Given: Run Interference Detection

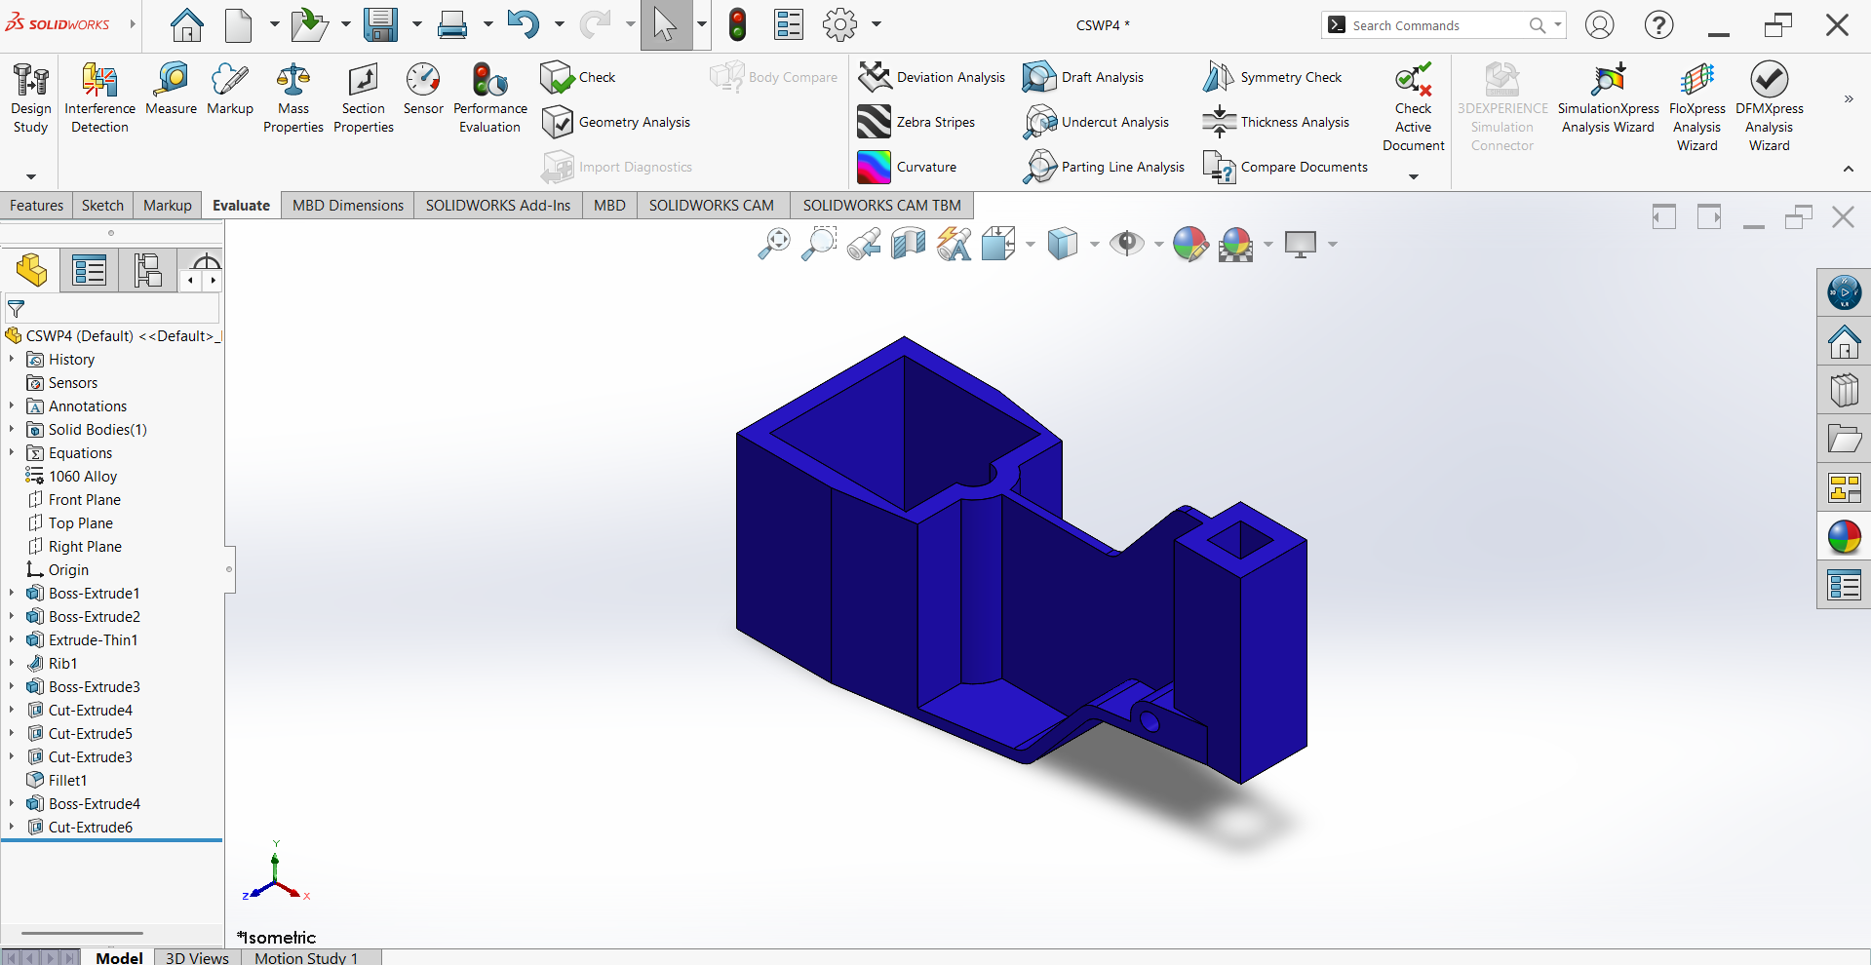Looking at the screenshot, I should 99,98.
